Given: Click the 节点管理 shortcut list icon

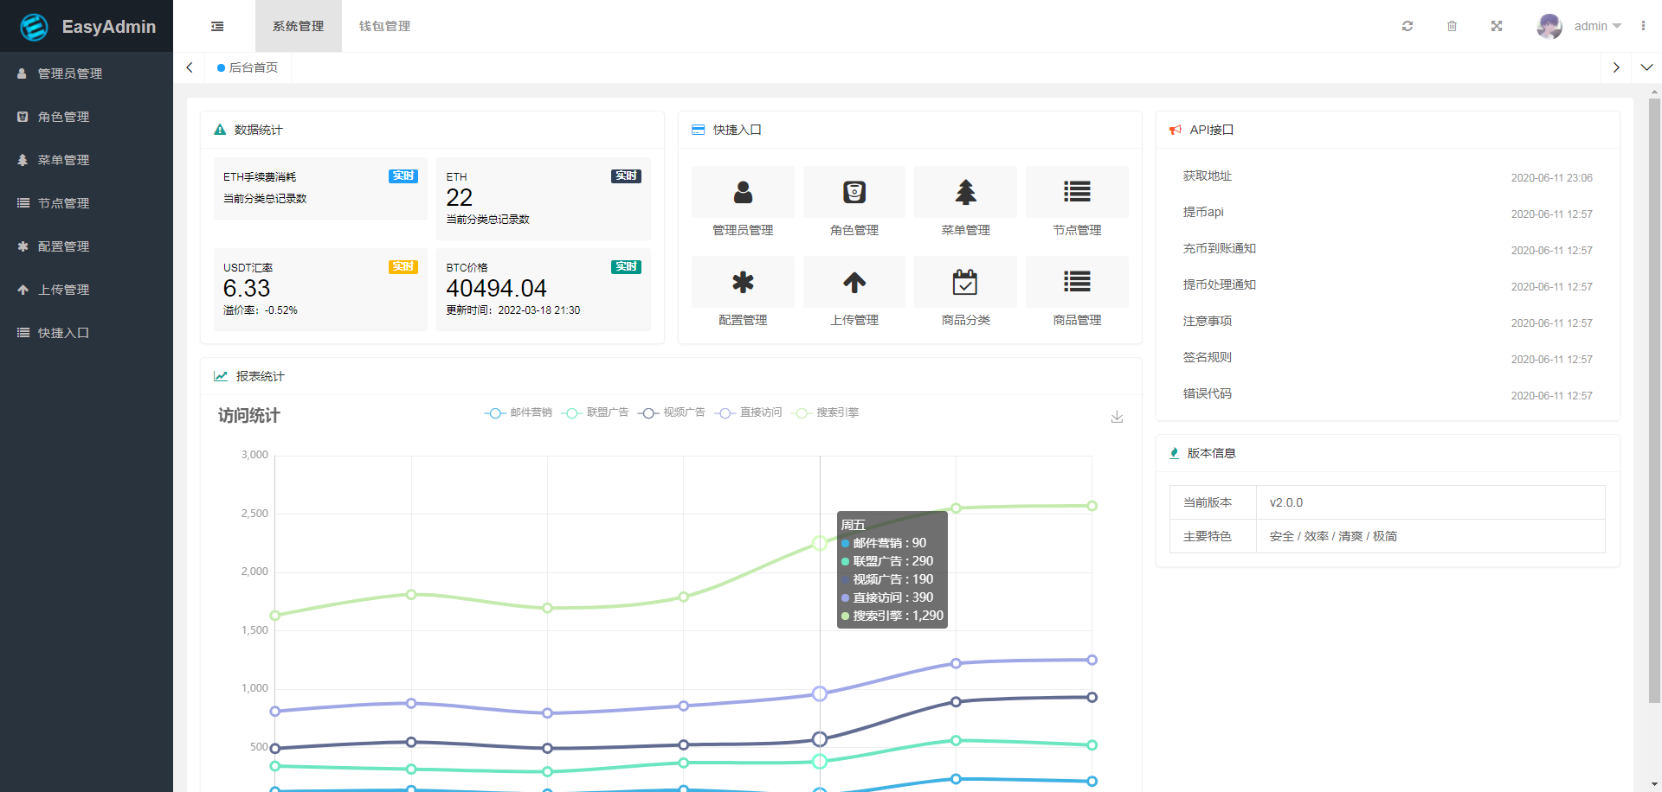Looking at the screenshot, I should click(x=1077, y=192).
